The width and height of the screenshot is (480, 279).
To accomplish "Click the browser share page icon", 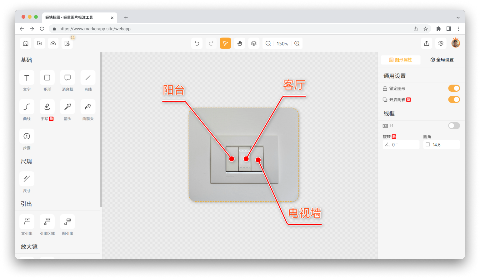I will [416, 29].
